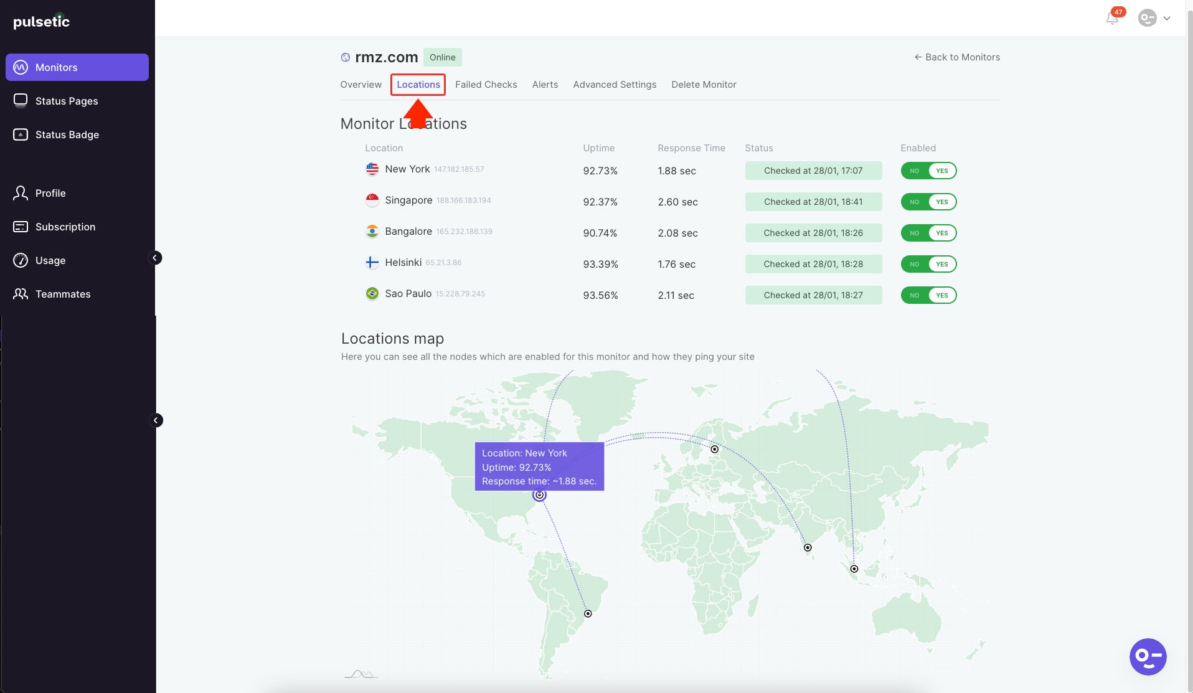Viewport: 1193px width, 693px height.
Task: Click the map chart logo at bottom-left
Action: [x=361, y=674]
